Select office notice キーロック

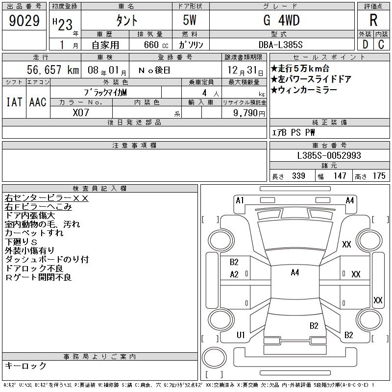point(25,366)
